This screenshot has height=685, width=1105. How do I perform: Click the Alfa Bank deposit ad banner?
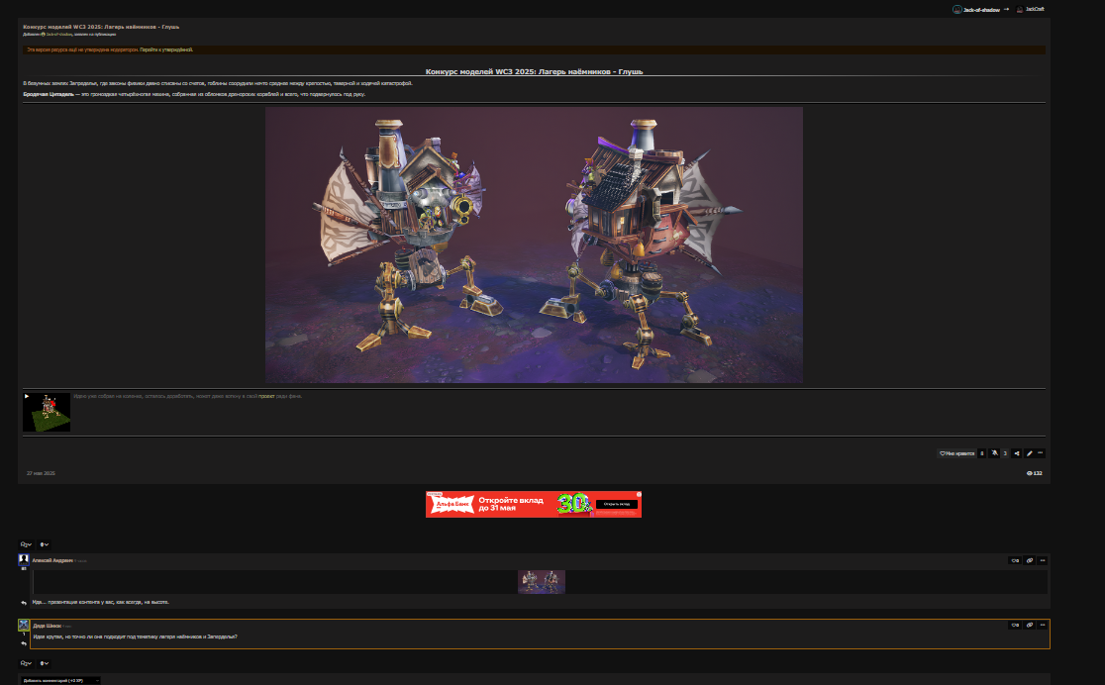click(x=534, y=504)
